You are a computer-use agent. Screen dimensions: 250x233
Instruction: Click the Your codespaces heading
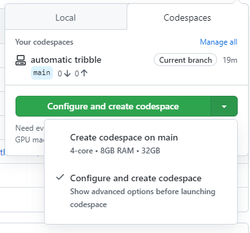pyautogui.click(x=44, y=42)
